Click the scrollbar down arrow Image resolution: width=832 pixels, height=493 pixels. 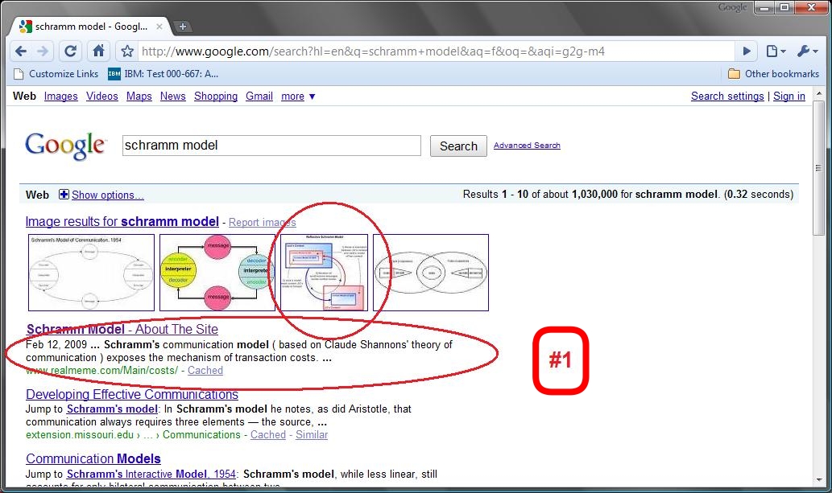[x=819, y=480]
